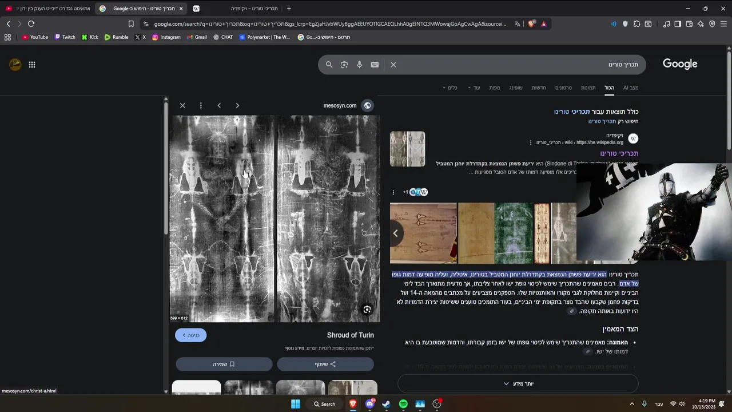Image resolution: width=732 pixels, height=412 pixels.
Task: Toggle the browser sidebar panel
Action: [678, 24]
